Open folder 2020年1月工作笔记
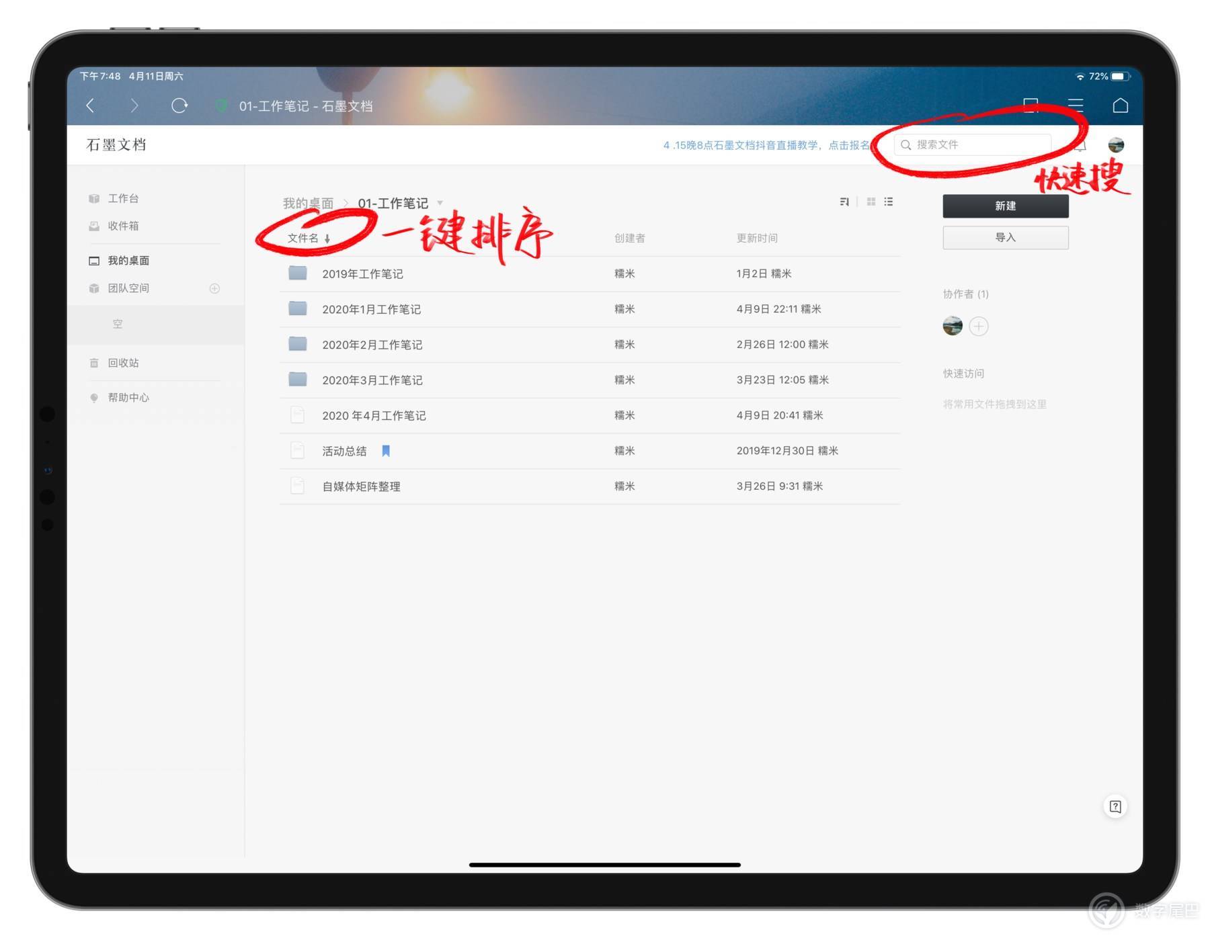Screen dimensions: 1210x940 pyautogui.click(x=371, y=309)
